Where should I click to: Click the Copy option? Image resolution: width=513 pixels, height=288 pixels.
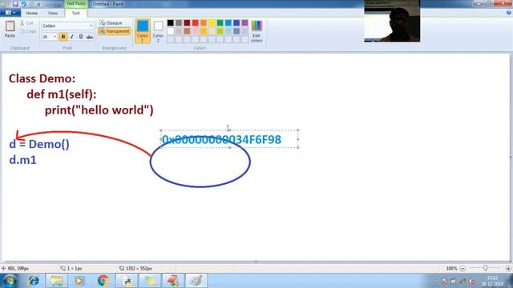coord(28,31)
